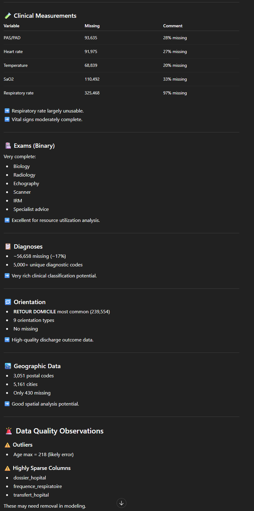Viewport: 254px width, 511px height.
Task: Click the hospital icon beside Exams (Binary)
Action: (x=8, y=146)
